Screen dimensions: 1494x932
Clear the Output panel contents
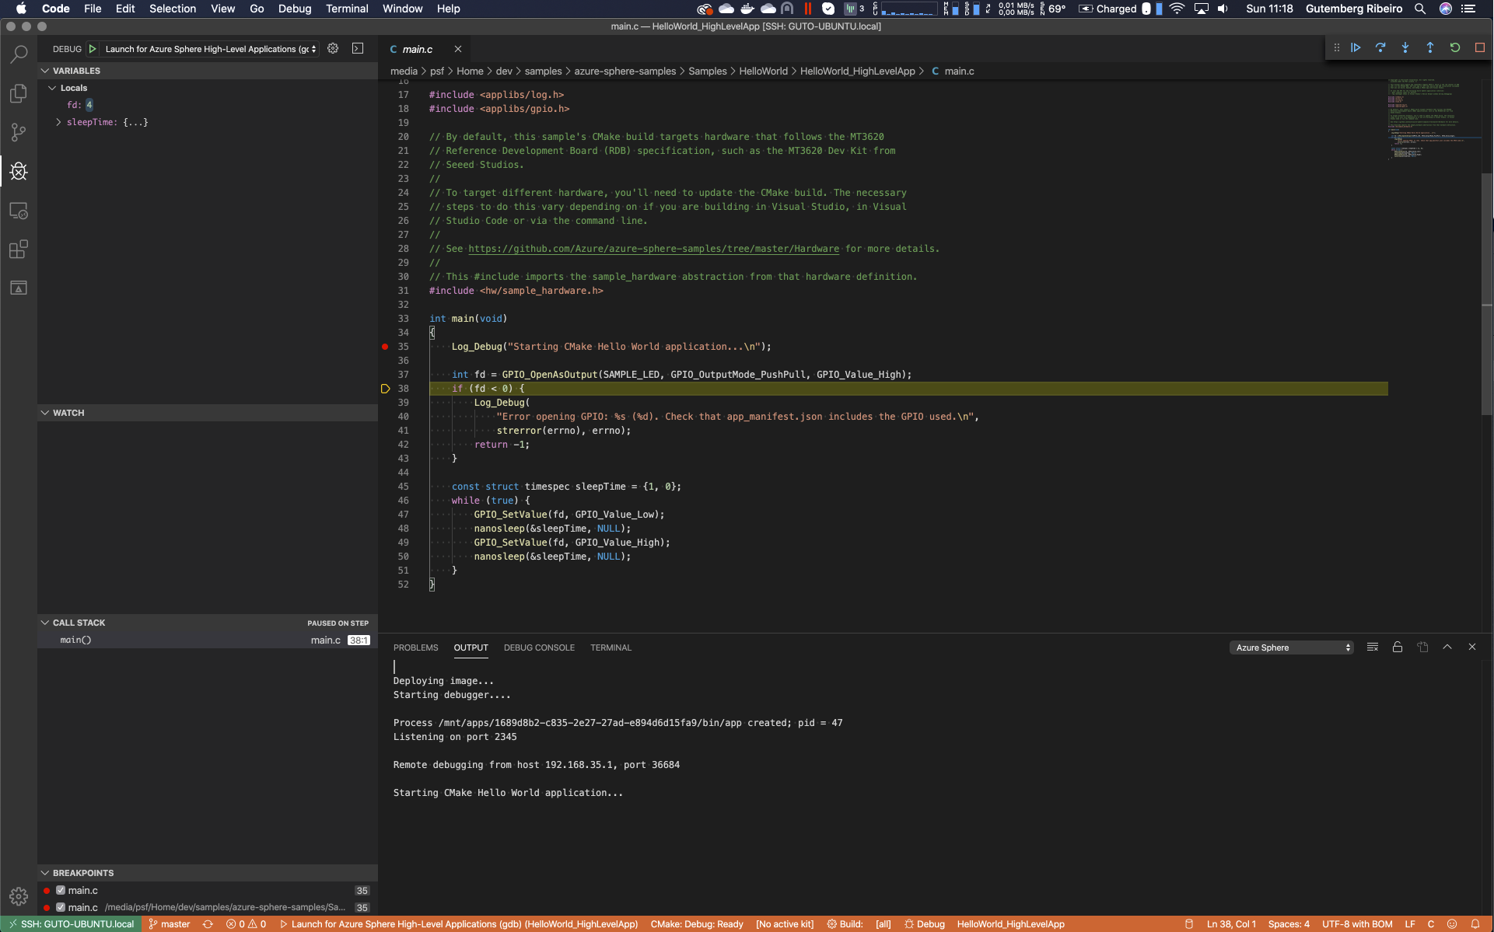pos(1372,647)
